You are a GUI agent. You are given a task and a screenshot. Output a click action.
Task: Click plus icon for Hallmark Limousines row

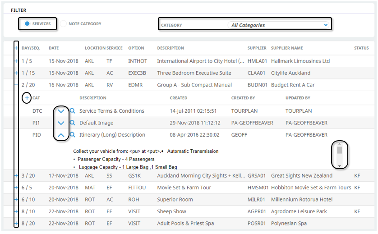pyautogui.click(x=16, y=61)
